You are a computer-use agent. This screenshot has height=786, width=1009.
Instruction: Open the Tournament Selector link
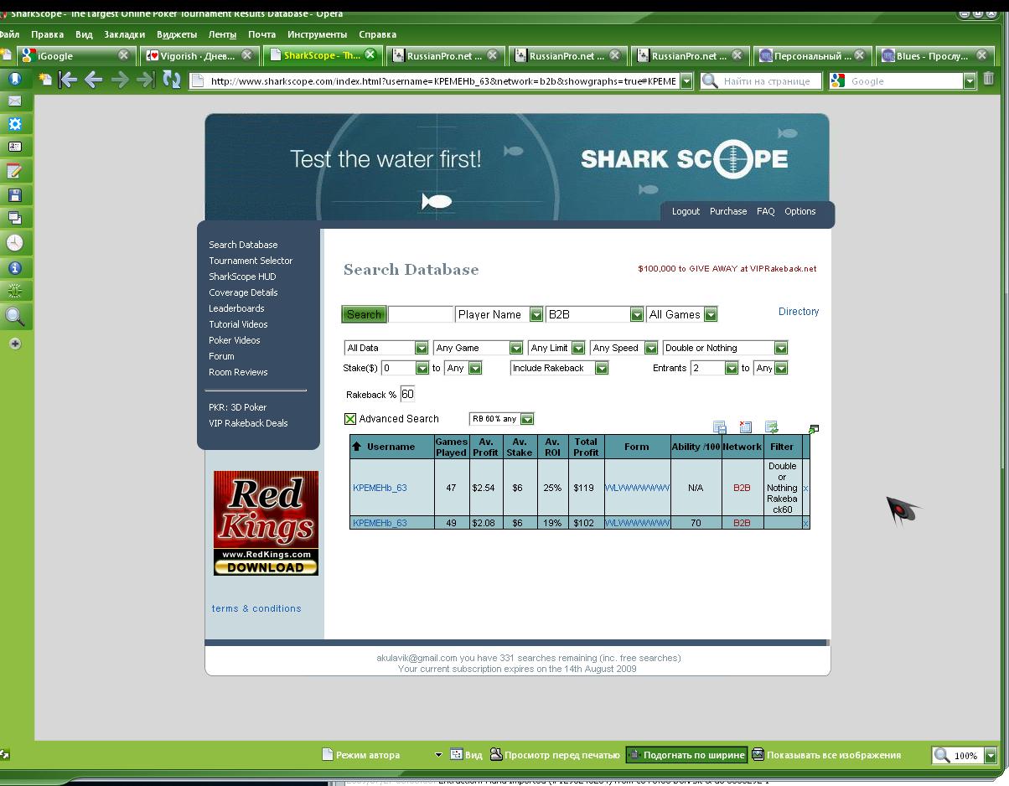[x=251, y=261]
